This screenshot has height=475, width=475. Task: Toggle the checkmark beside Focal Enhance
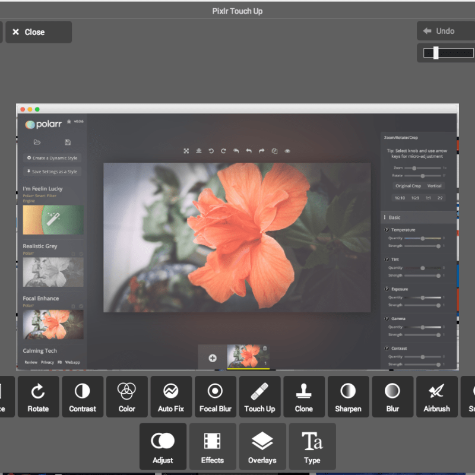tap(81, 306)
